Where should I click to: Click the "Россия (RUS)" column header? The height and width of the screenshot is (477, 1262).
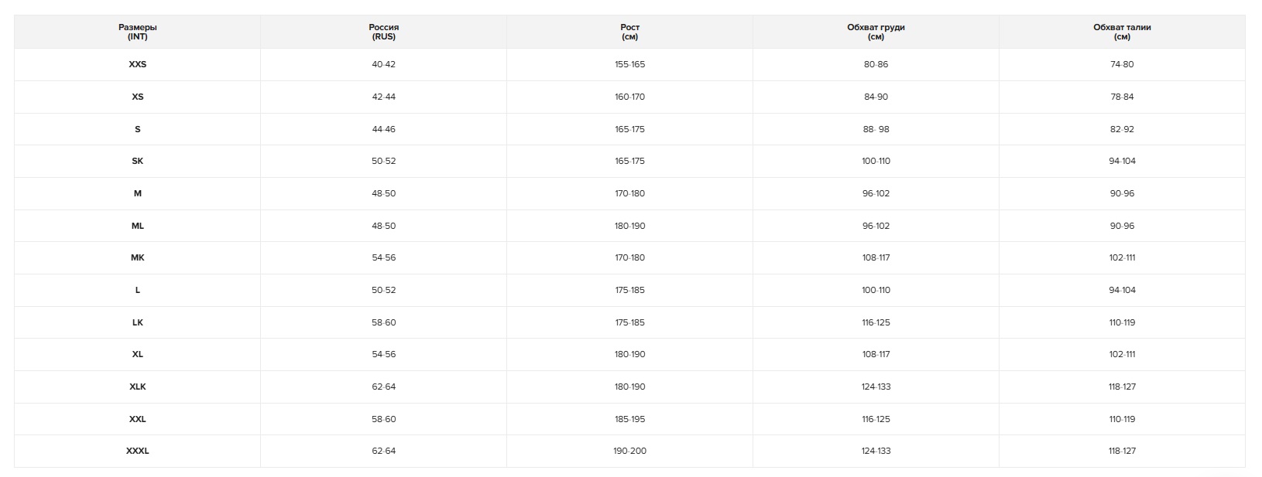click(x=383, y=32)
